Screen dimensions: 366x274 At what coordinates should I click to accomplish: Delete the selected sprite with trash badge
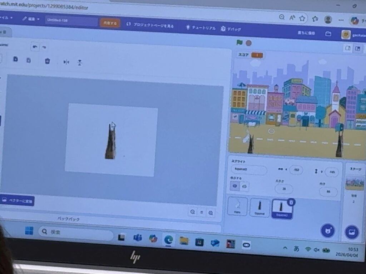[x=291, y=202]
